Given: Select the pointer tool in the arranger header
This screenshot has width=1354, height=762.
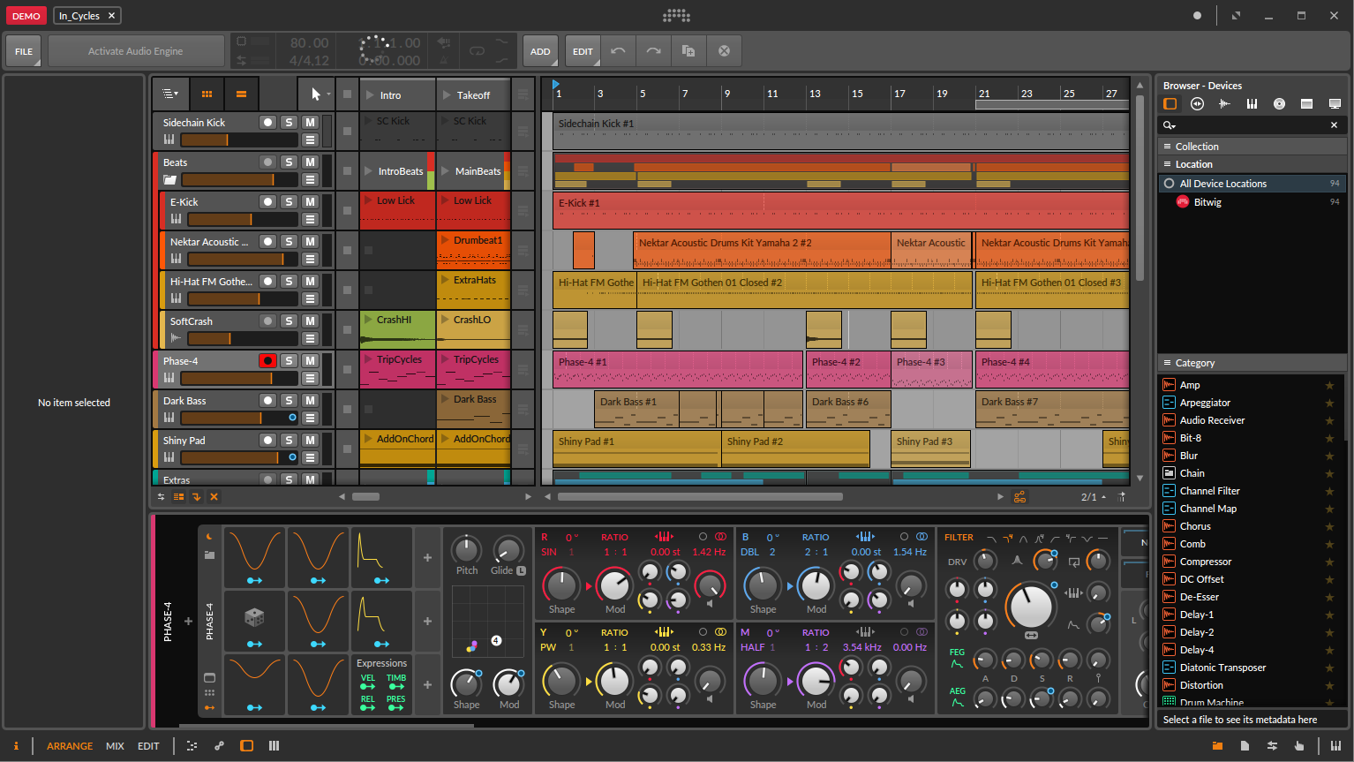Looking at the screenshot, I should [315, 94].
